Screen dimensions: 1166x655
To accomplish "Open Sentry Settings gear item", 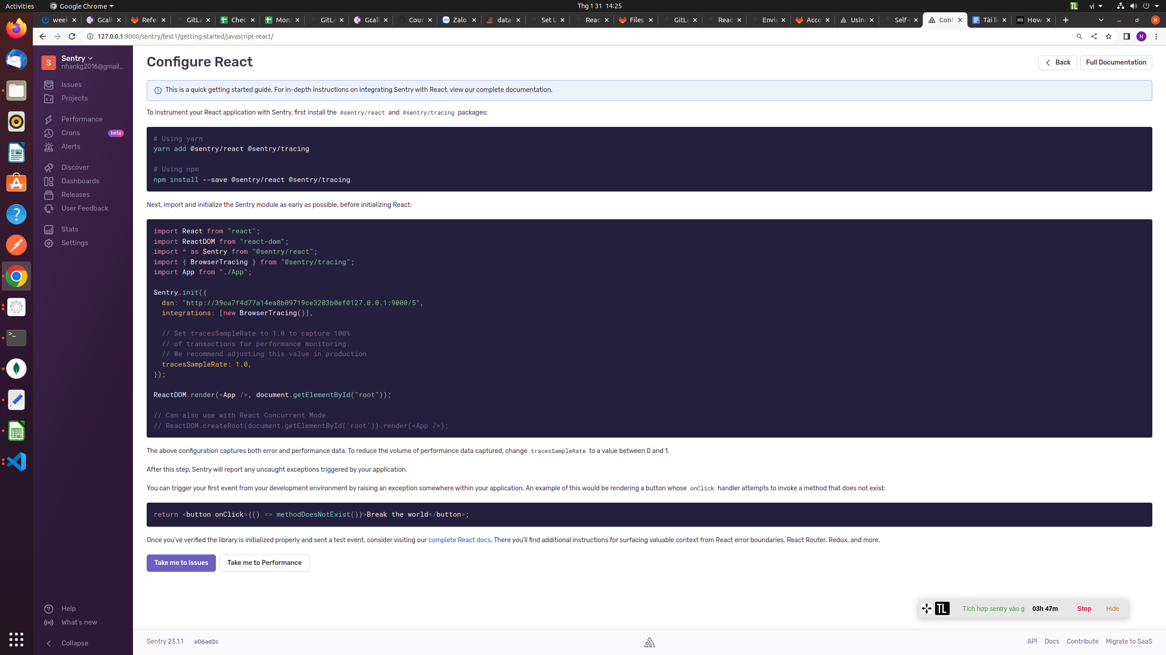I will (75, 243).
